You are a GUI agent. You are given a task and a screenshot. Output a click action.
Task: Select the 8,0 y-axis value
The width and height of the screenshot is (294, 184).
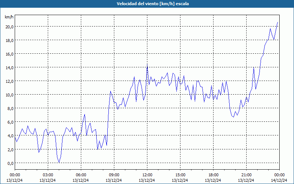10,109
